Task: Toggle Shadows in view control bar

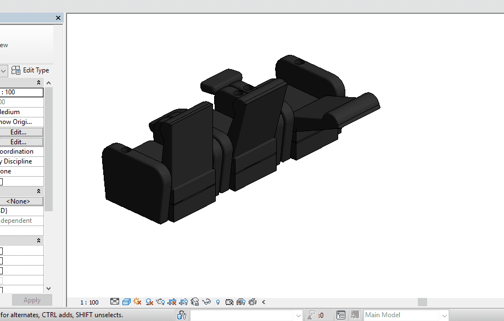Action: click(149, 302)
